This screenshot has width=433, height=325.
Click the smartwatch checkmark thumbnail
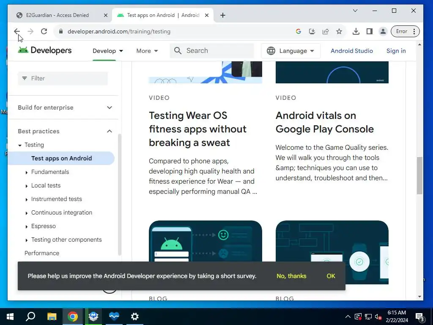point(332,241)
